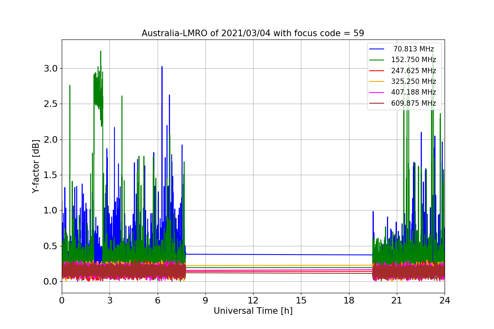
Task: Select the 247.625 MHz legend entry
Action: [403, 71]
